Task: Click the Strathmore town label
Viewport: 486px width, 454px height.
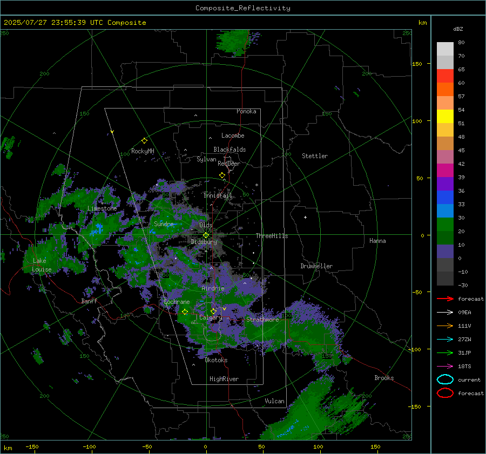Action: coord(262,320)
